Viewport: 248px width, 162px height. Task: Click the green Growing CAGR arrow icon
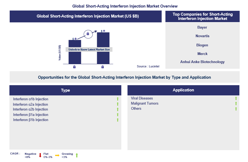click(x=77, y=155)
